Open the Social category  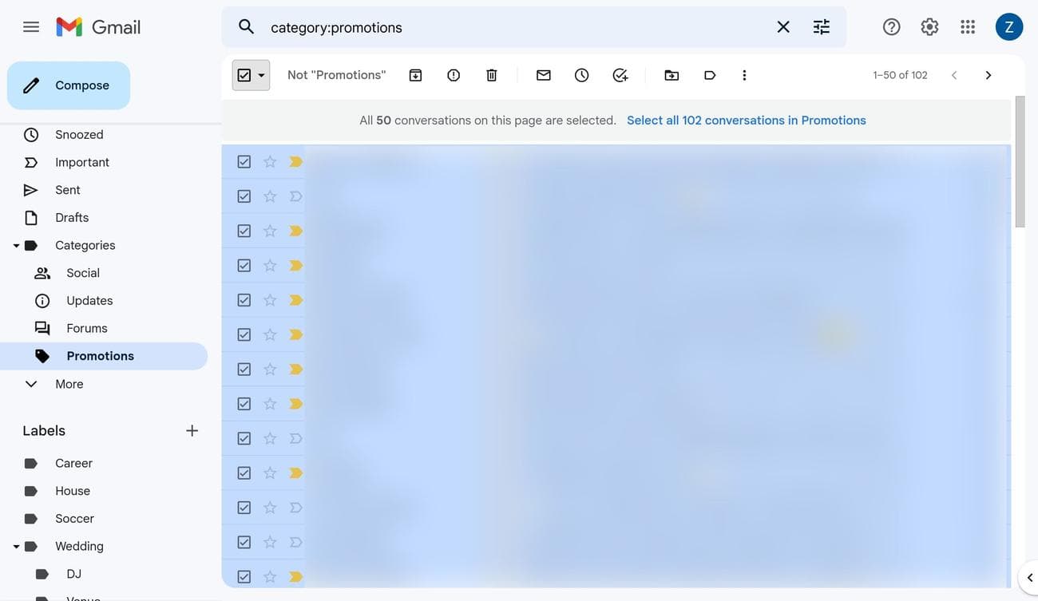click(83, 273)
